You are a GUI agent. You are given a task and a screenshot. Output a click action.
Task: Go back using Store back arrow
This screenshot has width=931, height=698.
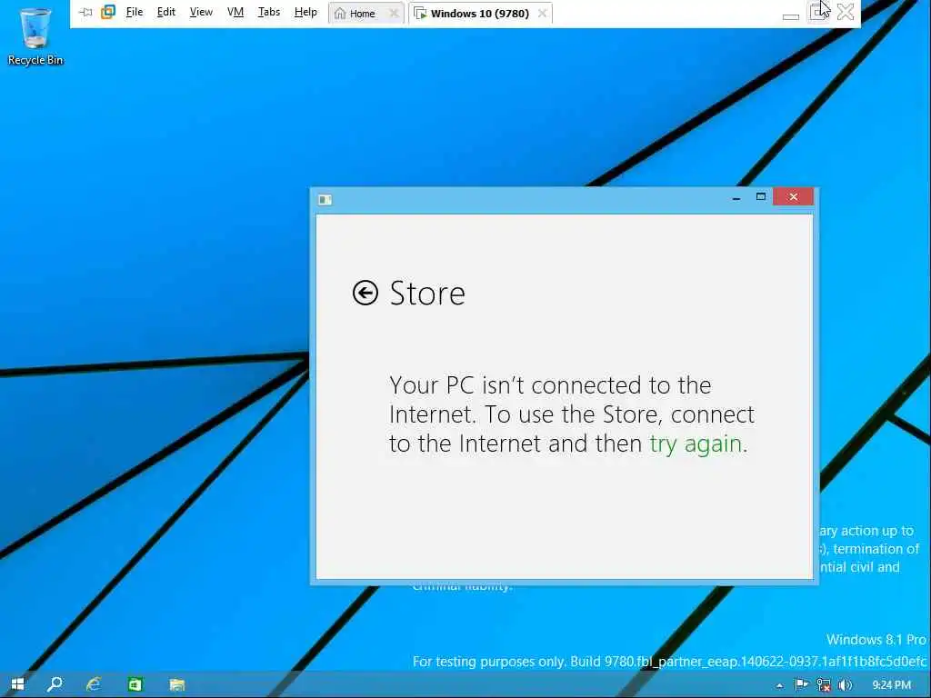click(x=365, y=293)
